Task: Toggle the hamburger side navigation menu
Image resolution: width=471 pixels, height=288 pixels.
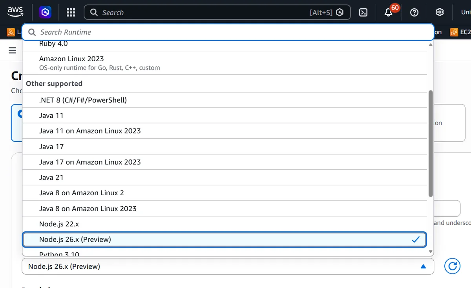Action: (x=12, y=50)
